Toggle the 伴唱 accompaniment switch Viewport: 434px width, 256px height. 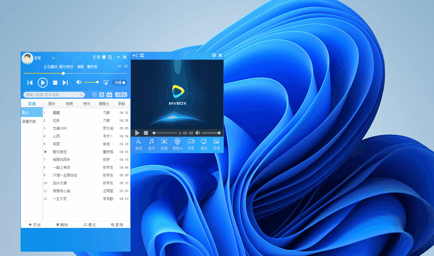point(120,83)
